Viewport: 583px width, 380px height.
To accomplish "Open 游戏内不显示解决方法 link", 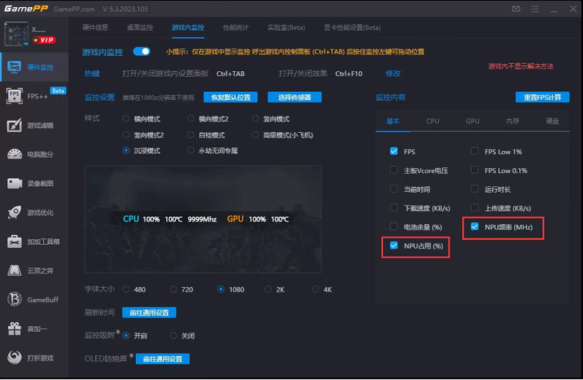I will (x=520, y=66).
